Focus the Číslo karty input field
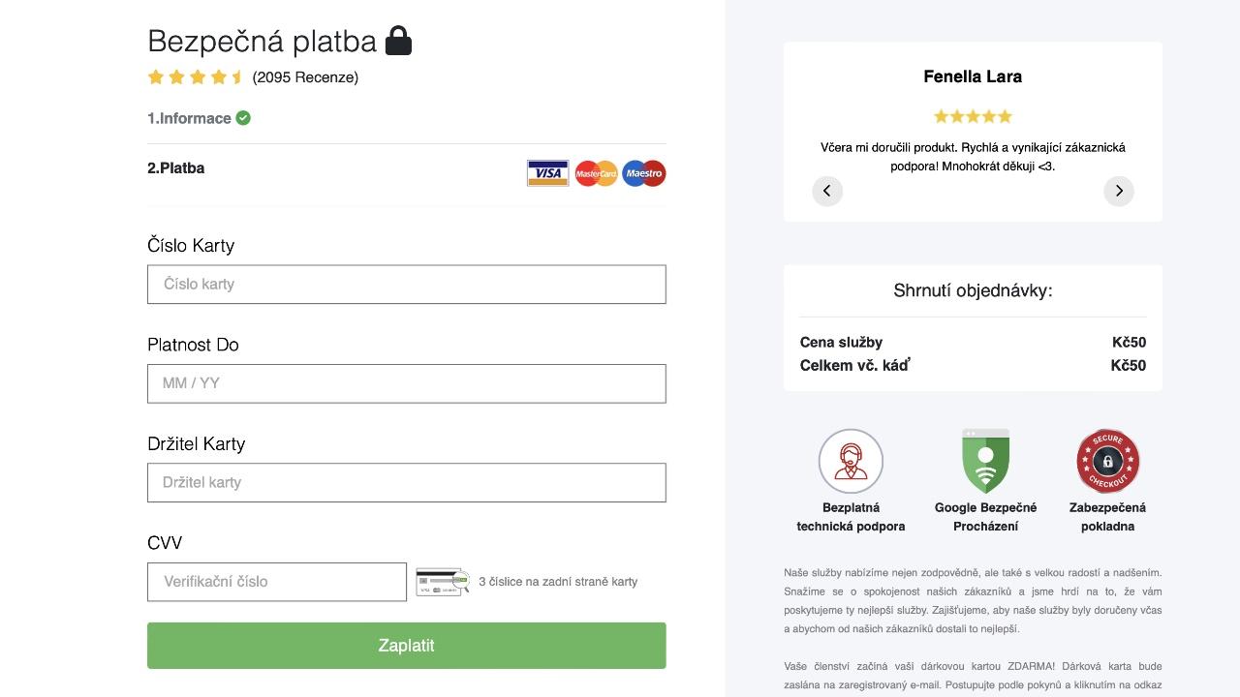 pos(407,285)
